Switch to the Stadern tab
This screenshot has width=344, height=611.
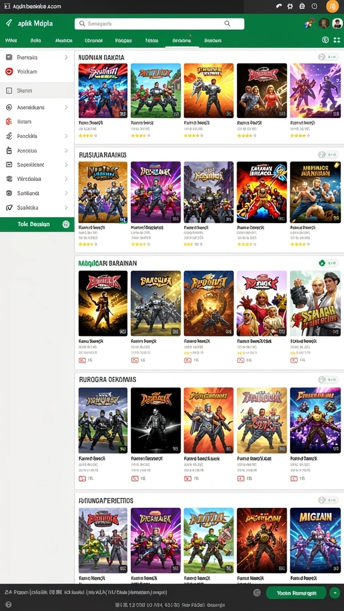[x=213, y=40]
